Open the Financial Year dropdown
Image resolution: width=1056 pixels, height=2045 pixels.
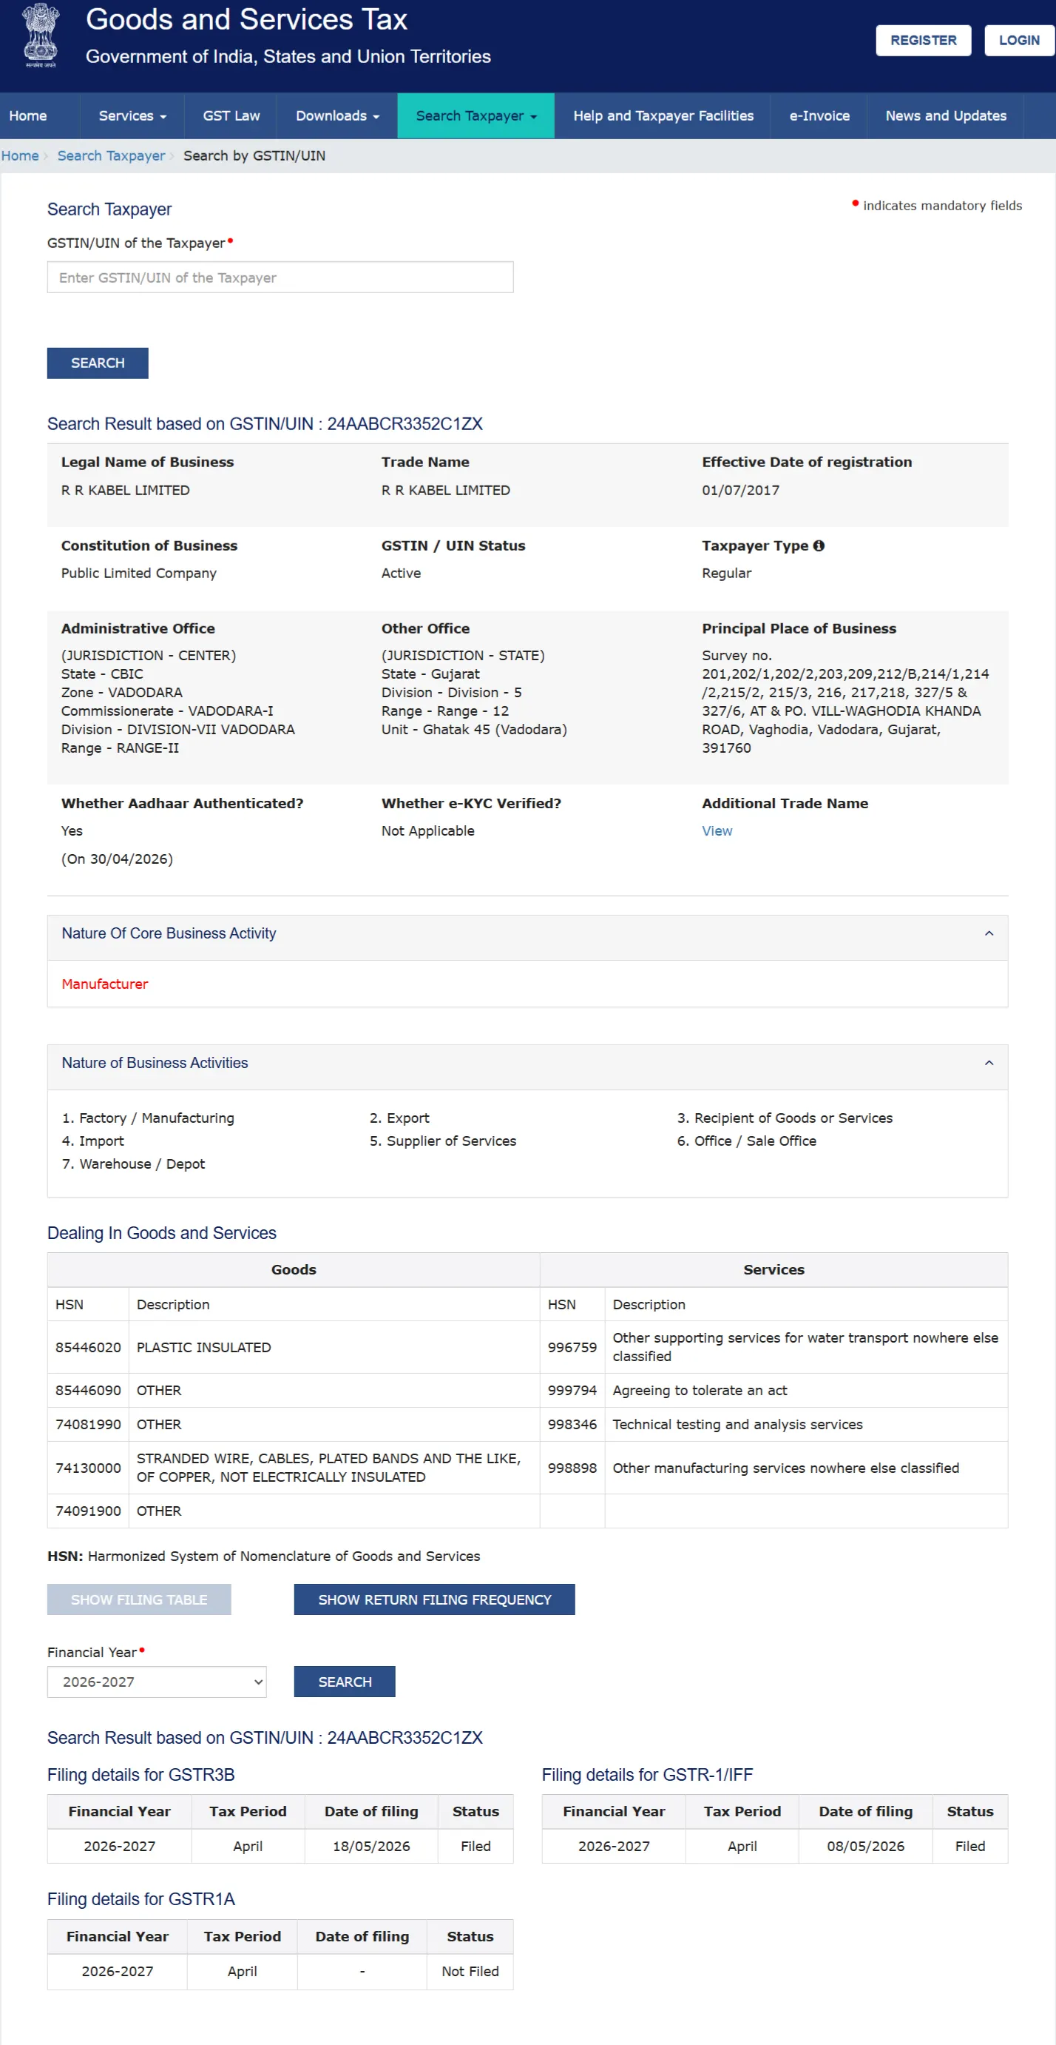click(x=157, y=1682)
